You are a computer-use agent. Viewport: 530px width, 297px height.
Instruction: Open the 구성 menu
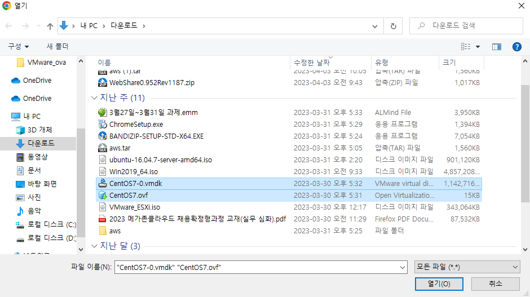point(18,46)
